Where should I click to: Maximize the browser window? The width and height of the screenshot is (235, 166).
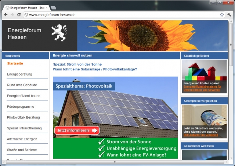click(x=220, y=3)
